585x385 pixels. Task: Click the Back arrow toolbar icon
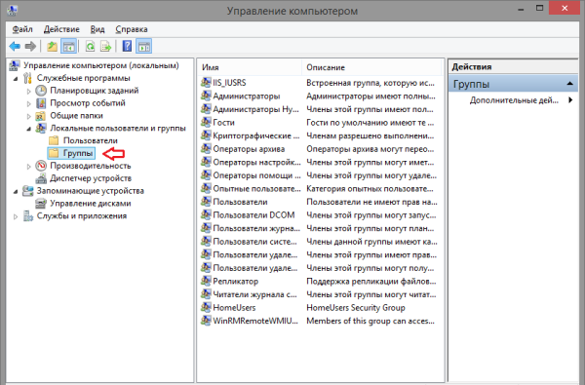15,46
